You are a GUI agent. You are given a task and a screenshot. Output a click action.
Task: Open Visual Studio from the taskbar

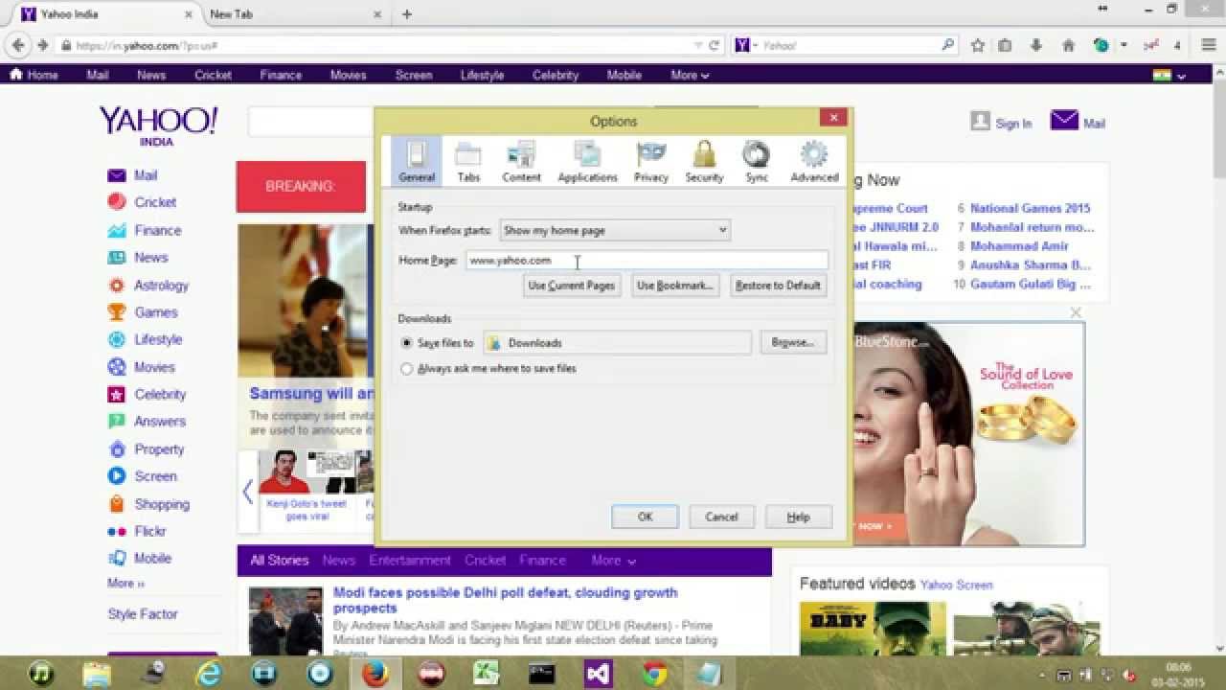[599, 674]
